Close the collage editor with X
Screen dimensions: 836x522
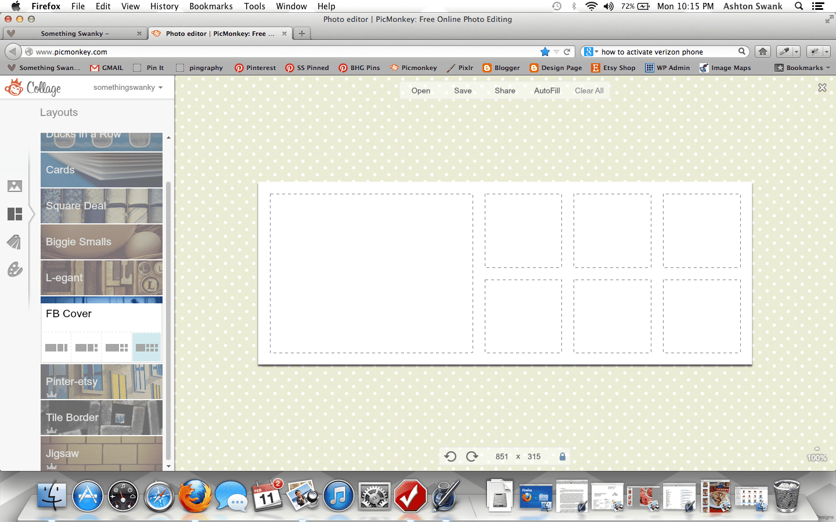822,88
